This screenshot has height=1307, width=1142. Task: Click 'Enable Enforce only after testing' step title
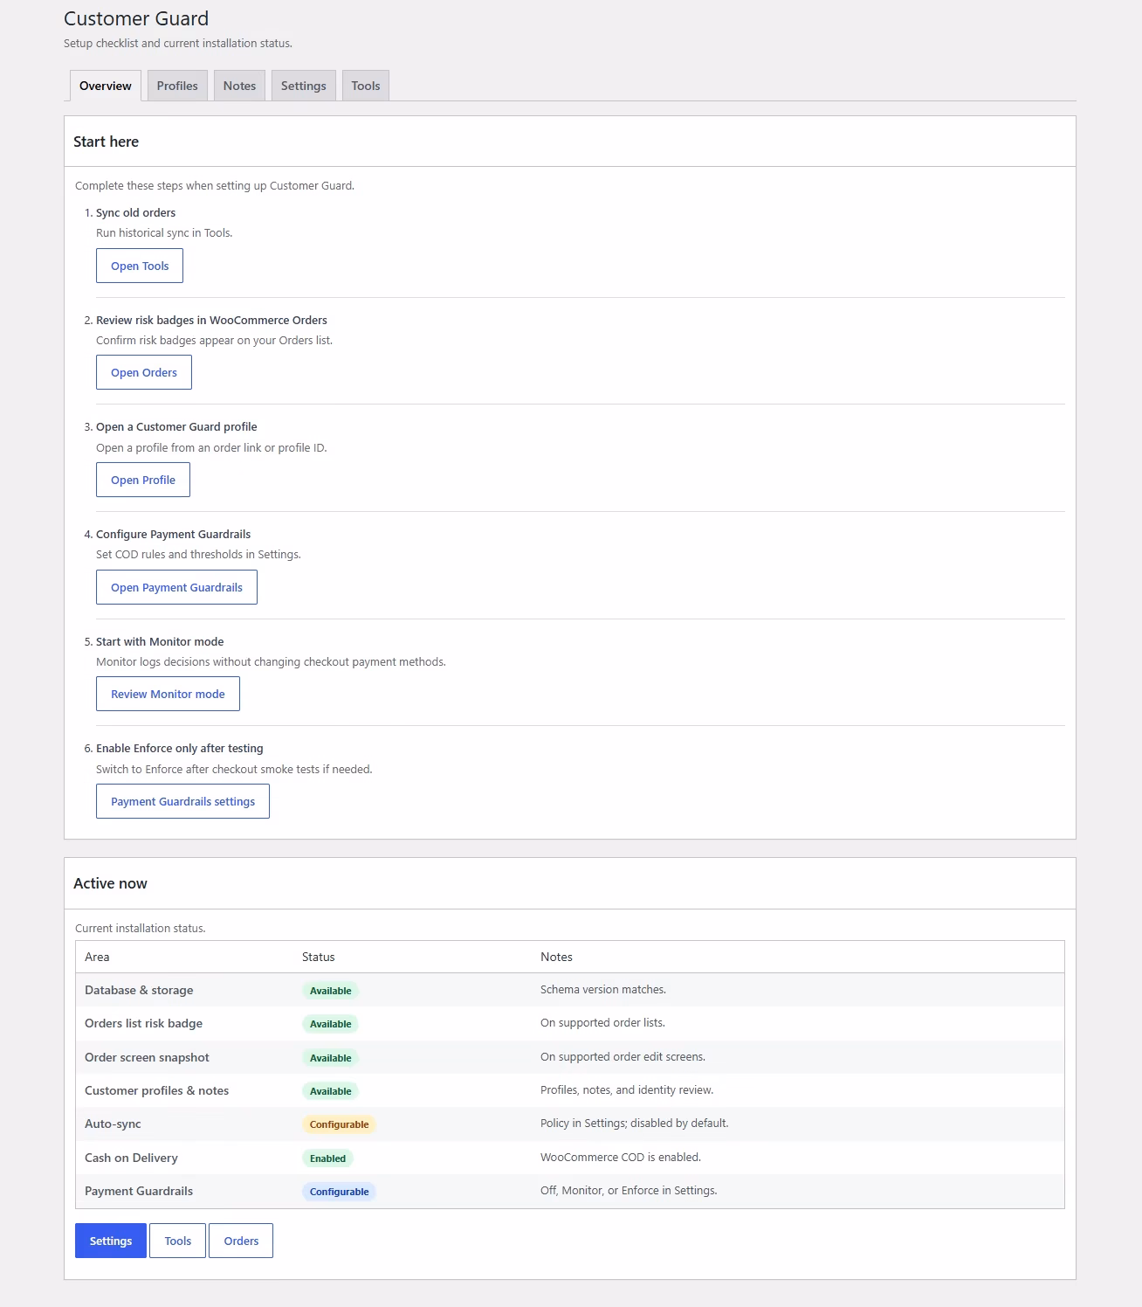click(179, 748)
